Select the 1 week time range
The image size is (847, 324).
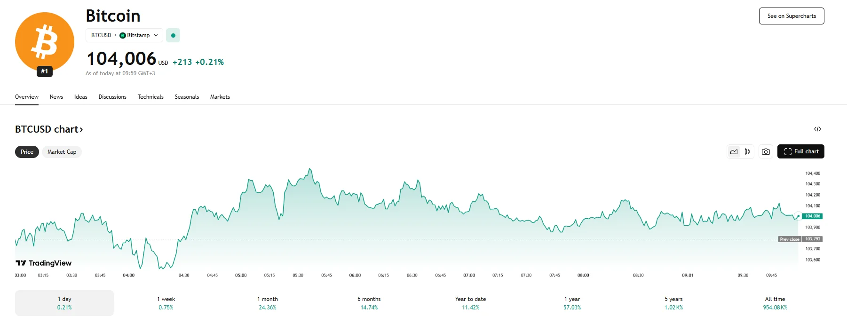pyautogui.click(x=166, y=303)
